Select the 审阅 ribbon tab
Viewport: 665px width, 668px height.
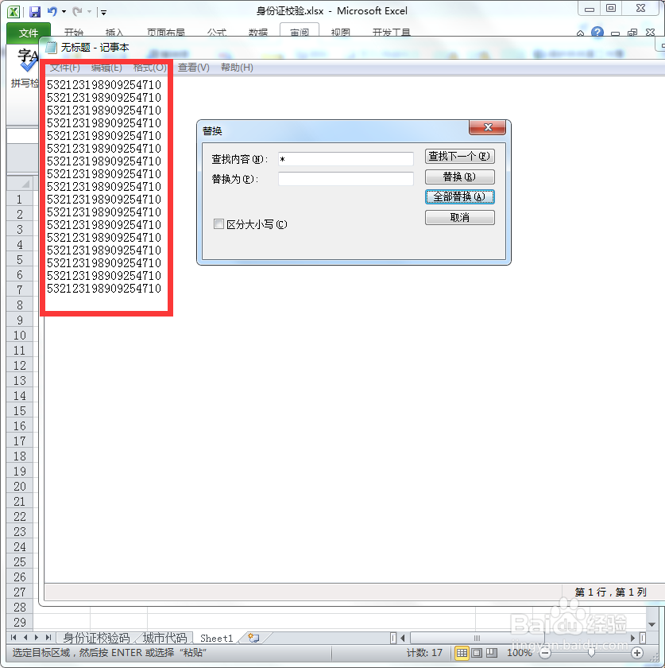coord(300,32)
